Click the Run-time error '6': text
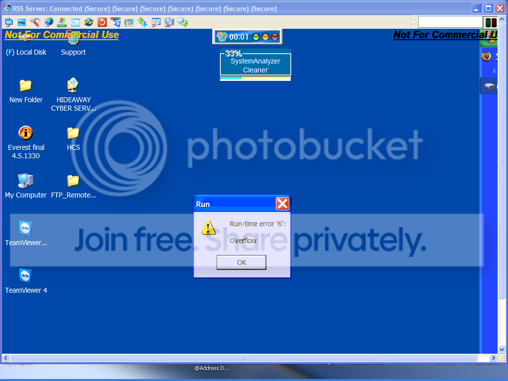508x381 pixels. [x=257, y=224]
